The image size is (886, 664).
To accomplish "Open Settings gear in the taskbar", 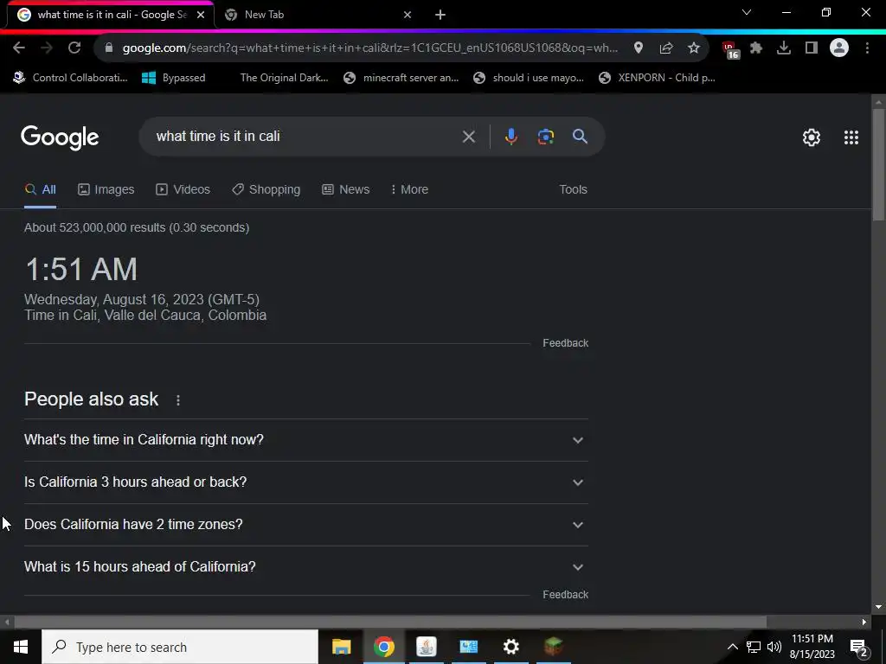I will [x=510, y=647].
